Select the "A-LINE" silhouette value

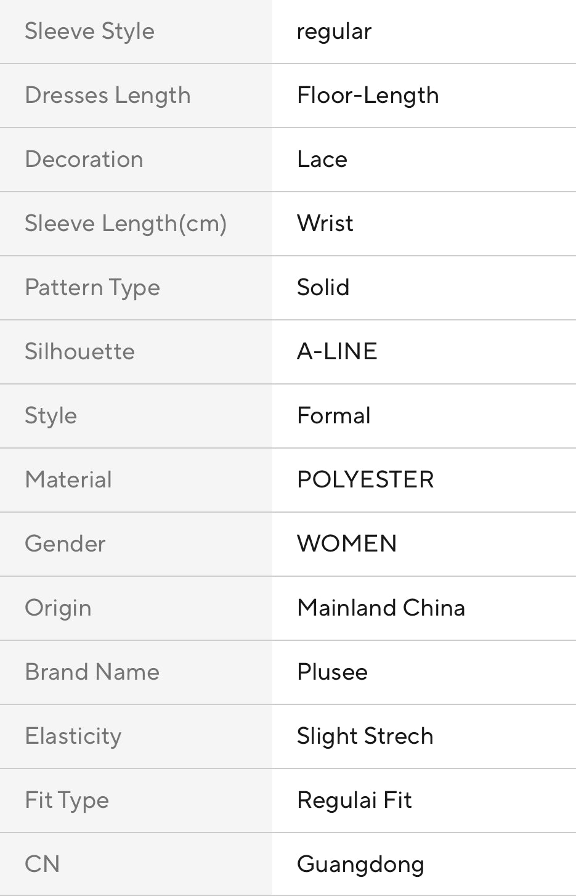[337, 352]
